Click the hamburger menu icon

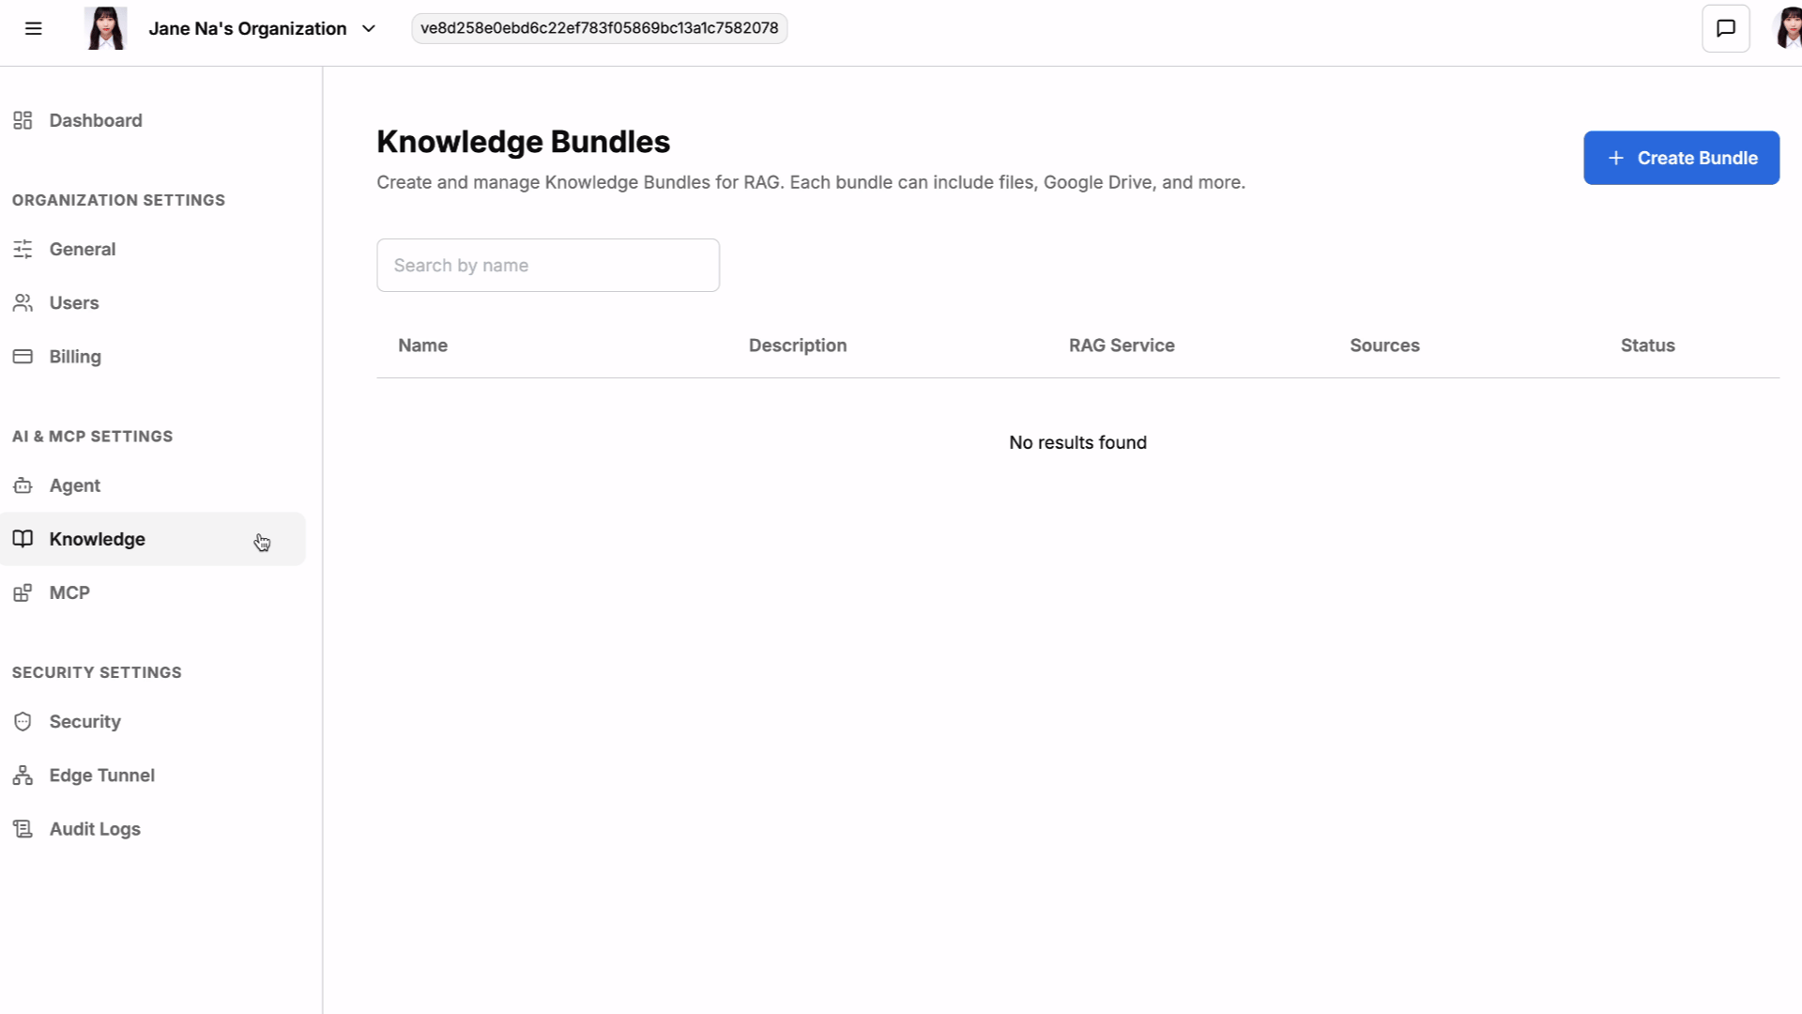click(34, 28)
